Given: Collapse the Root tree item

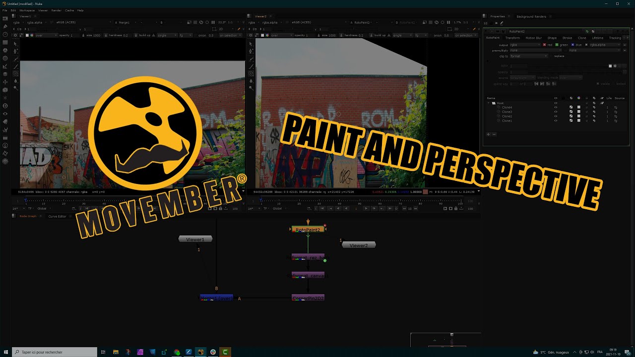Looking at the screenshot, I should click(x=489, y=103).
